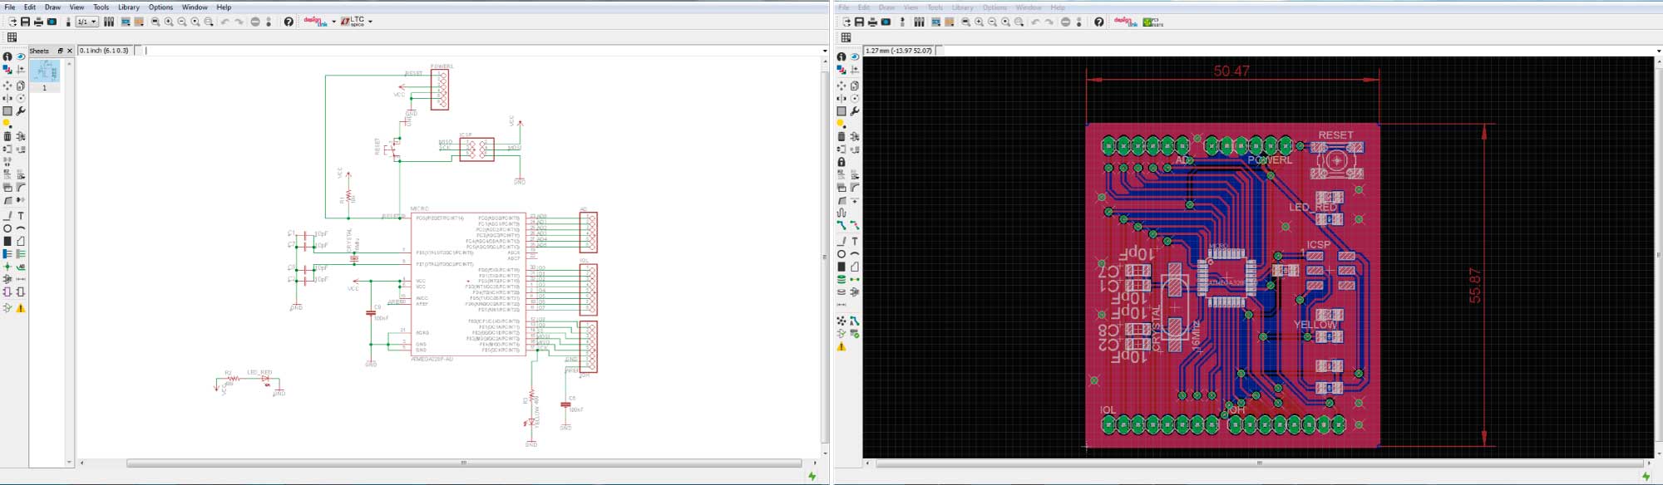
Task: Float the Sheets panel
Action: click(60, 51)
